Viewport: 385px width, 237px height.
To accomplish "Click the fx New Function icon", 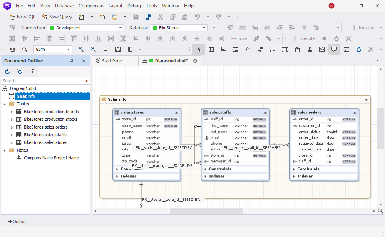I will (x=248, y=49).
